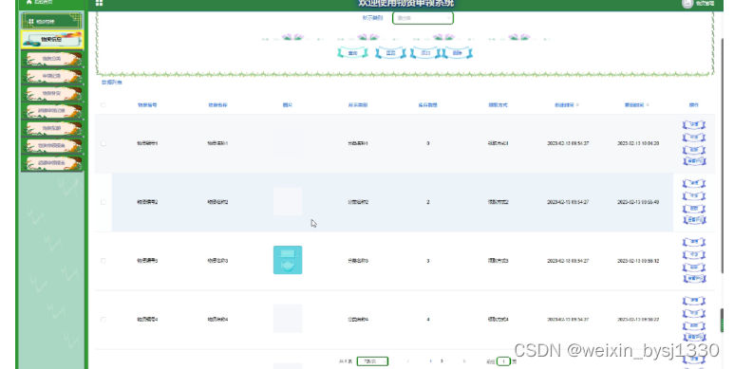Click the top action button in row 3

pos(694,242)
